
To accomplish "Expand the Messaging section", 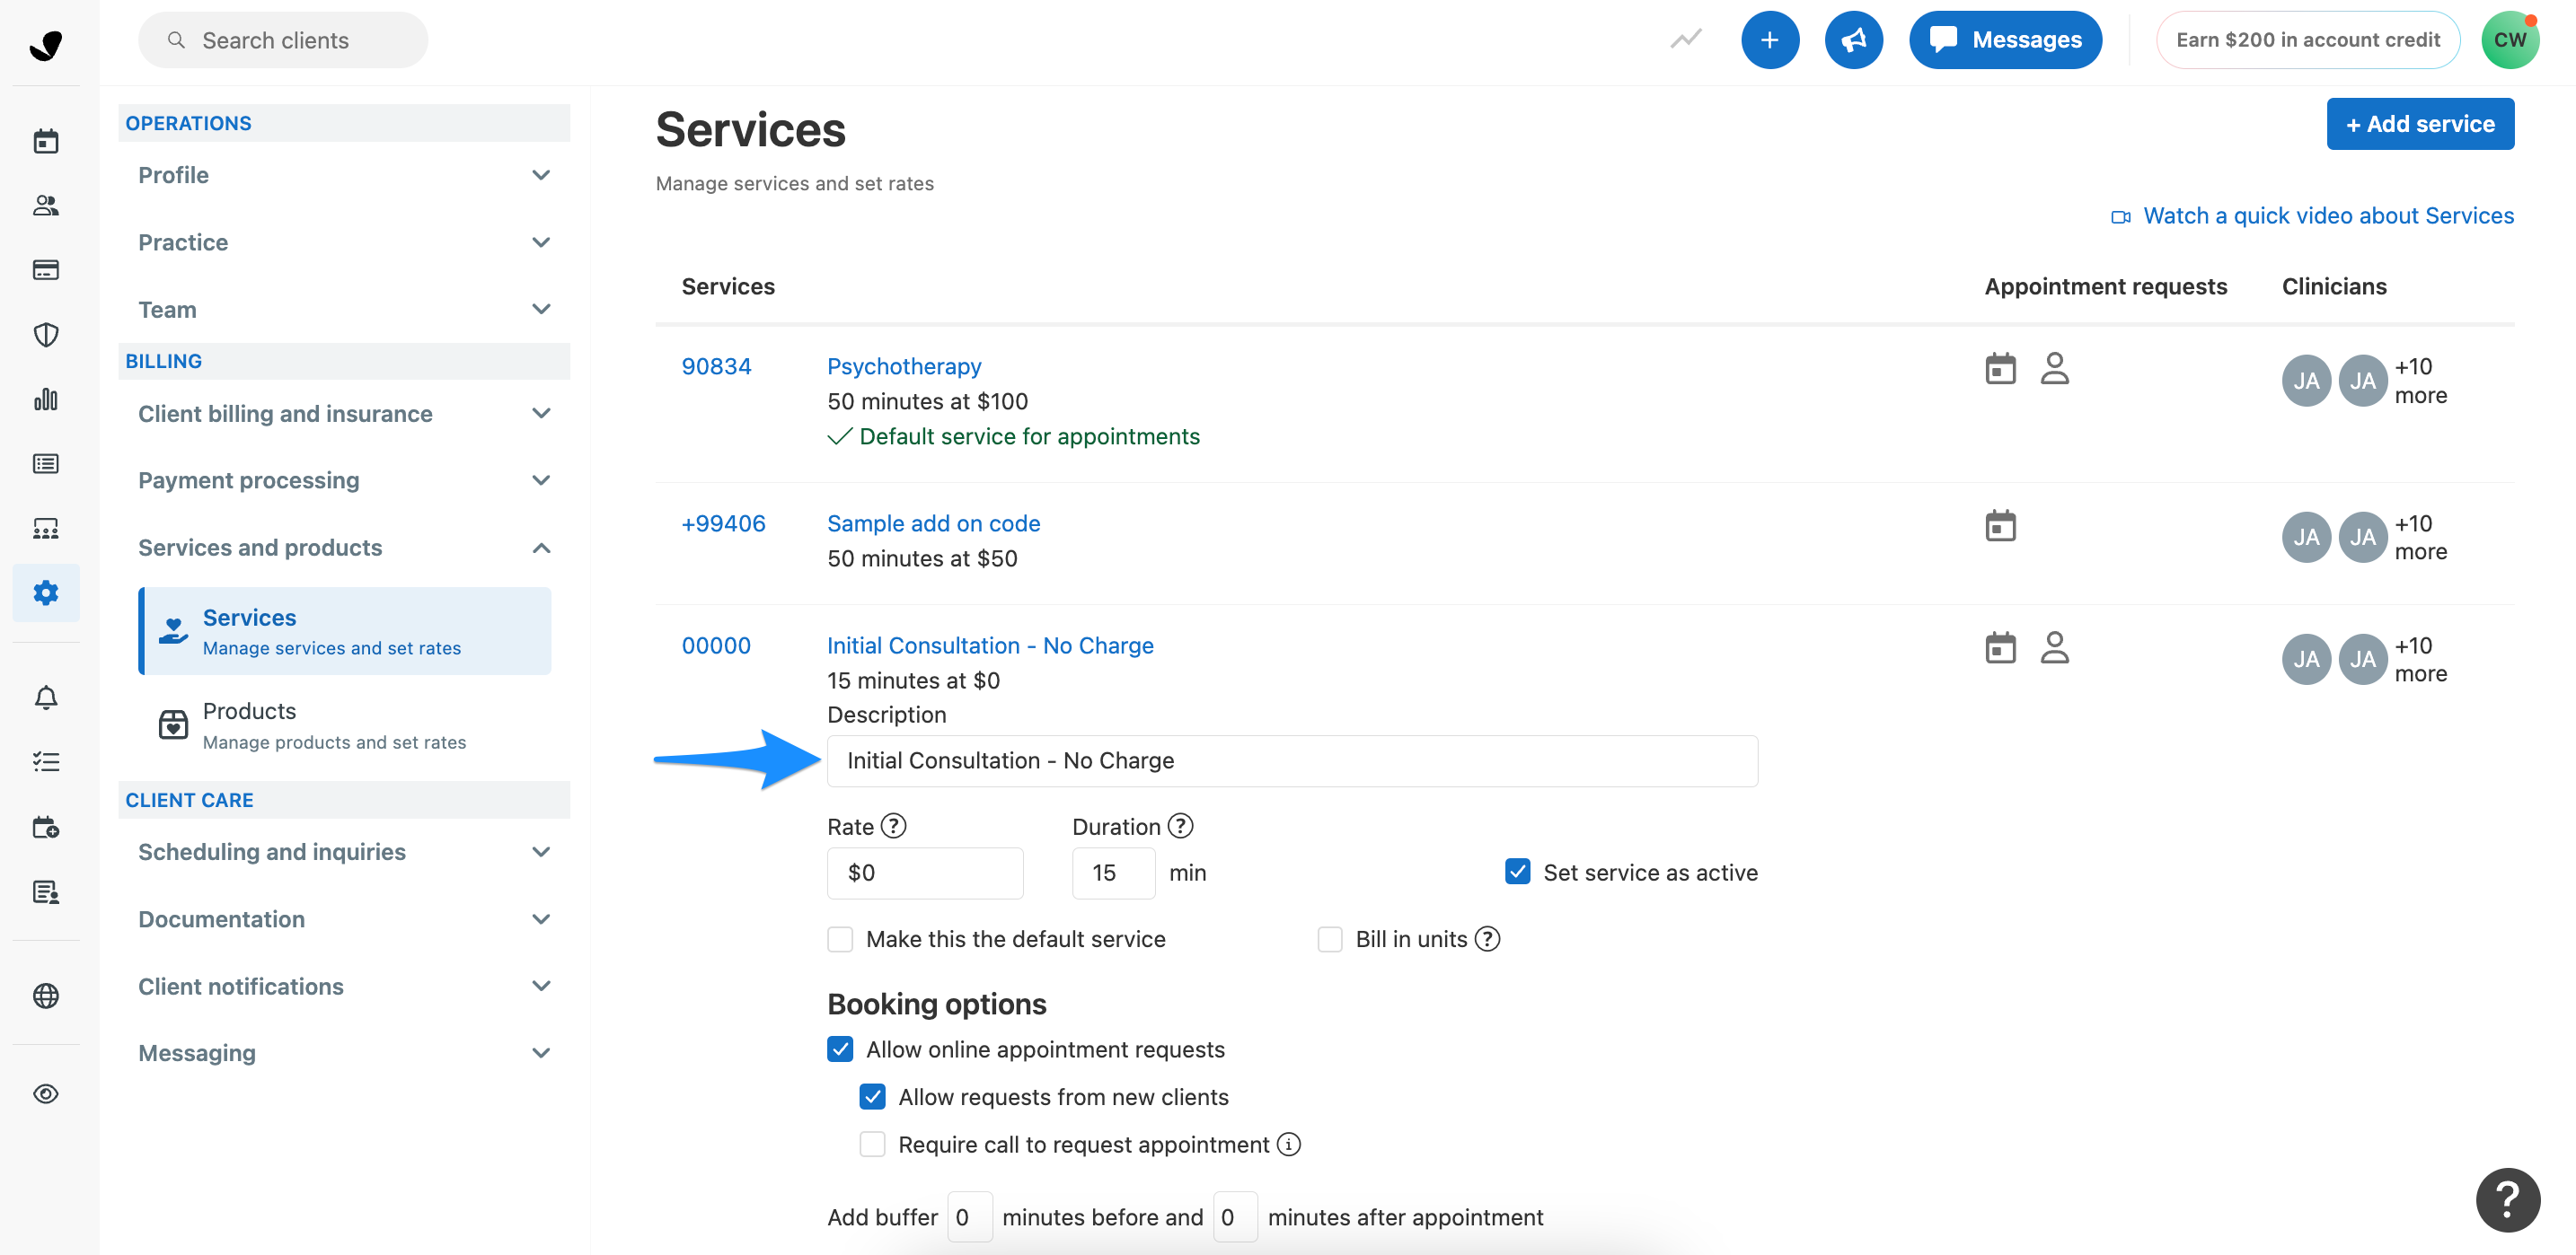I will pos(344,1053).
